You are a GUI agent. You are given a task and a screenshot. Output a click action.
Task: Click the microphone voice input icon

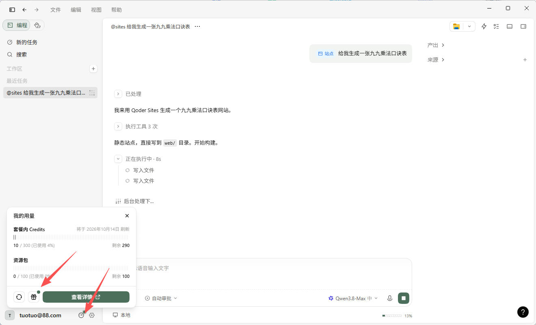[390, 298]
